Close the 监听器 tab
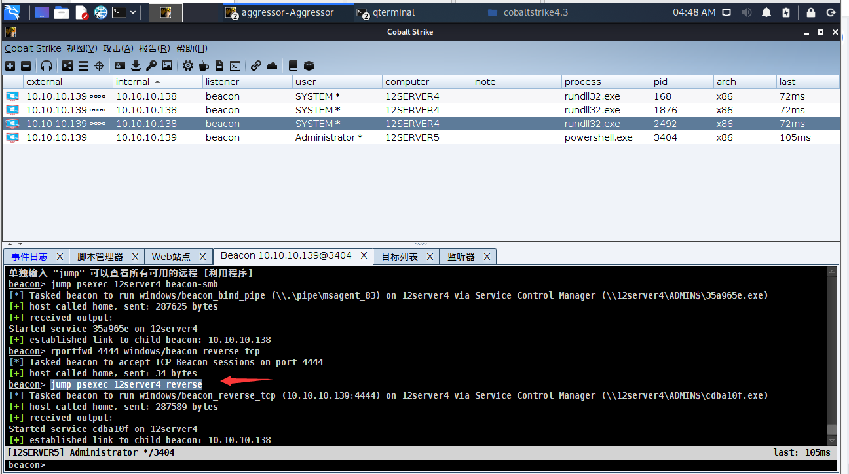This screenshot has height=474, width=849. pos(487,257)
